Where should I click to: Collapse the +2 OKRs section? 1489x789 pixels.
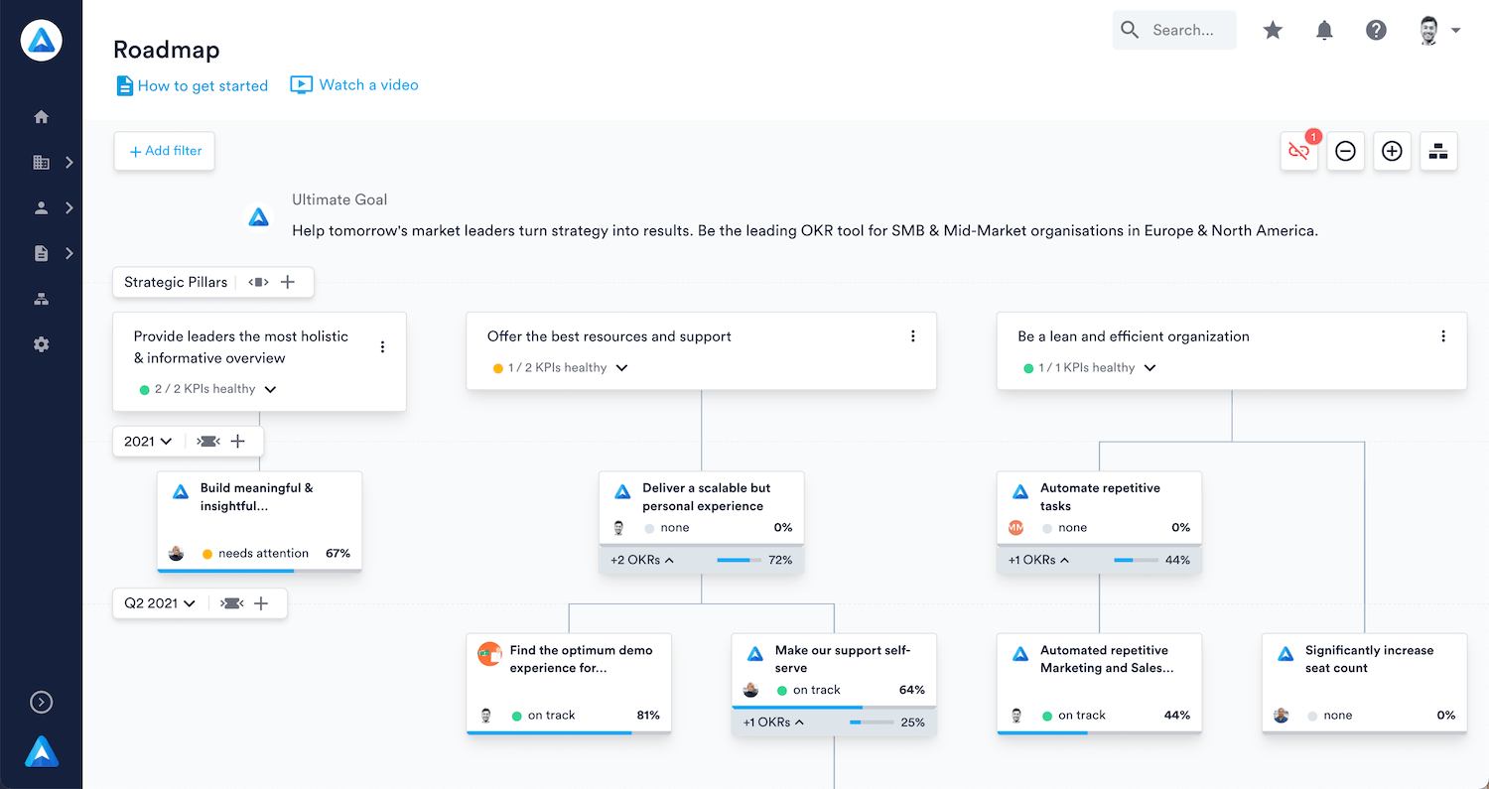point(642,560)
